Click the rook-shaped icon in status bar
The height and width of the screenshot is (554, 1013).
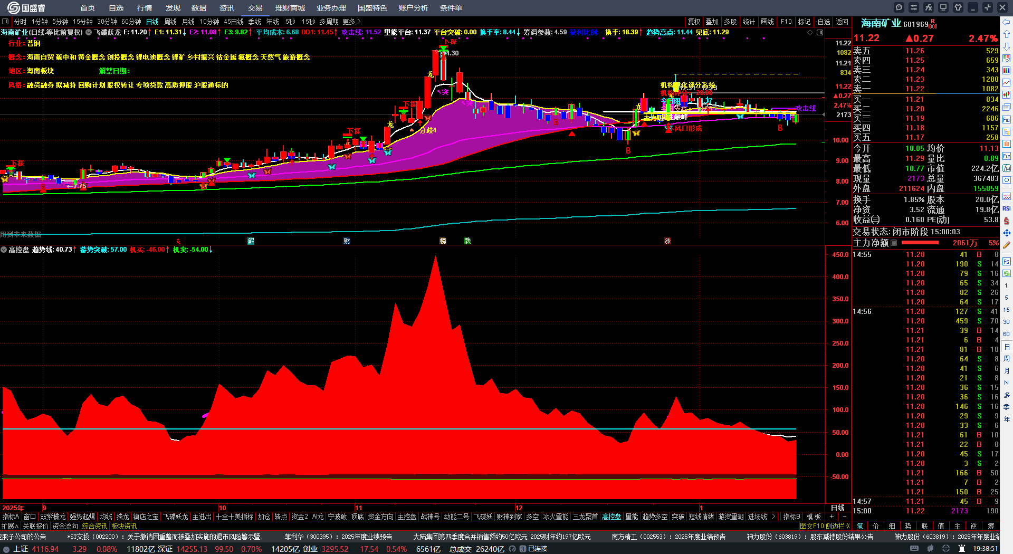tap(962, 549)
